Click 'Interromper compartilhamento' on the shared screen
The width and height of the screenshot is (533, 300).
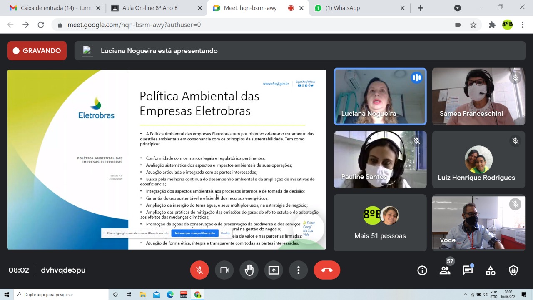pos(195,233)
